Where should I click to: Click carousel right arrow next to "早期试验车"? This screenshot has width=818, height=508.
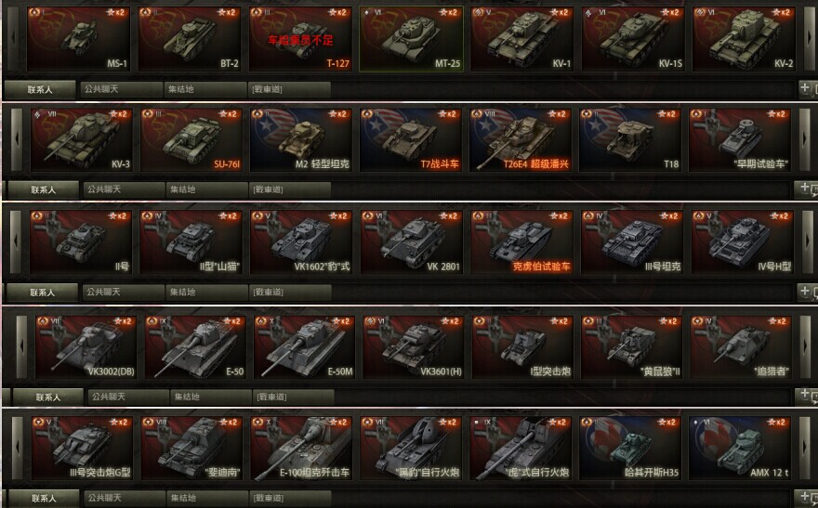(x=806, y=139)
